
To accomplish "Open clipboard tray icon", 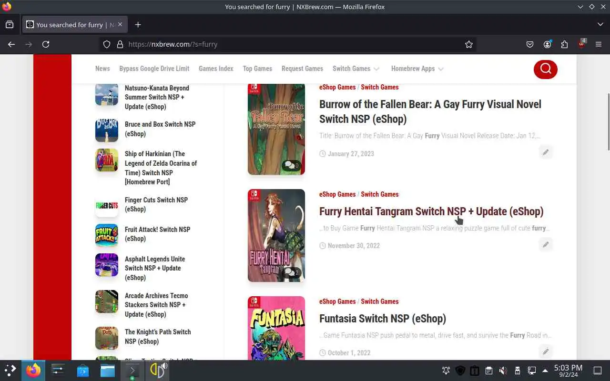I will click(488, 371).
